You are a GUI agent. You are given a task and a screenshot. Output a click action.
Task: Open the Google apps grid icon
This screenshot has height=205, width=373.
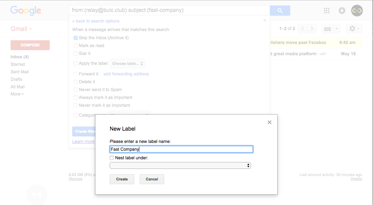pos(327,11)
